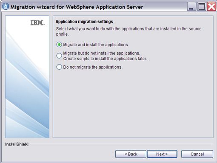Screen dimensions: 217x163
Task: Click the Next > button
Action: click(162, 154)
